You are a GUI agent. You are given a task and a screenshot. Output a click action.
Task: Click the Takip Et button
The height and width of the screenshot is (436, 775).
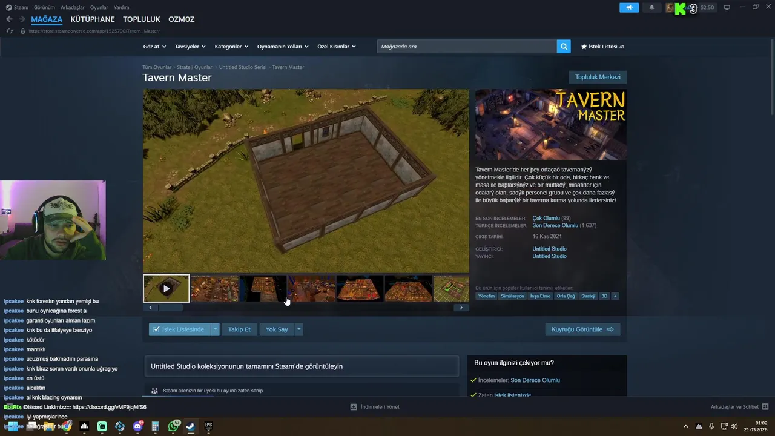point(239,329)
